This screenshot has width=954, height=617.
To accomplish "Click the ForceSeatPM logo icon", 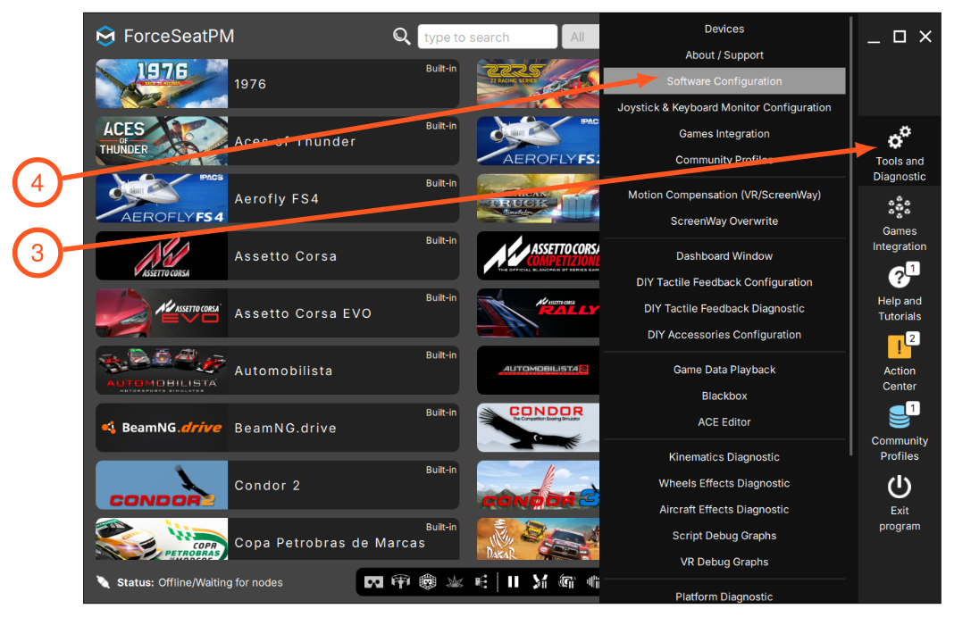I will (105, 37).
